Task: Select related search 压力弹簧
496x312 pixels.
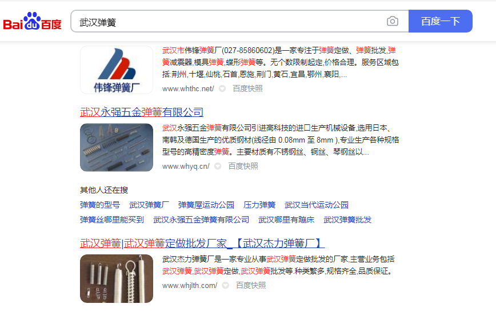Action: [x=259, y=205]
